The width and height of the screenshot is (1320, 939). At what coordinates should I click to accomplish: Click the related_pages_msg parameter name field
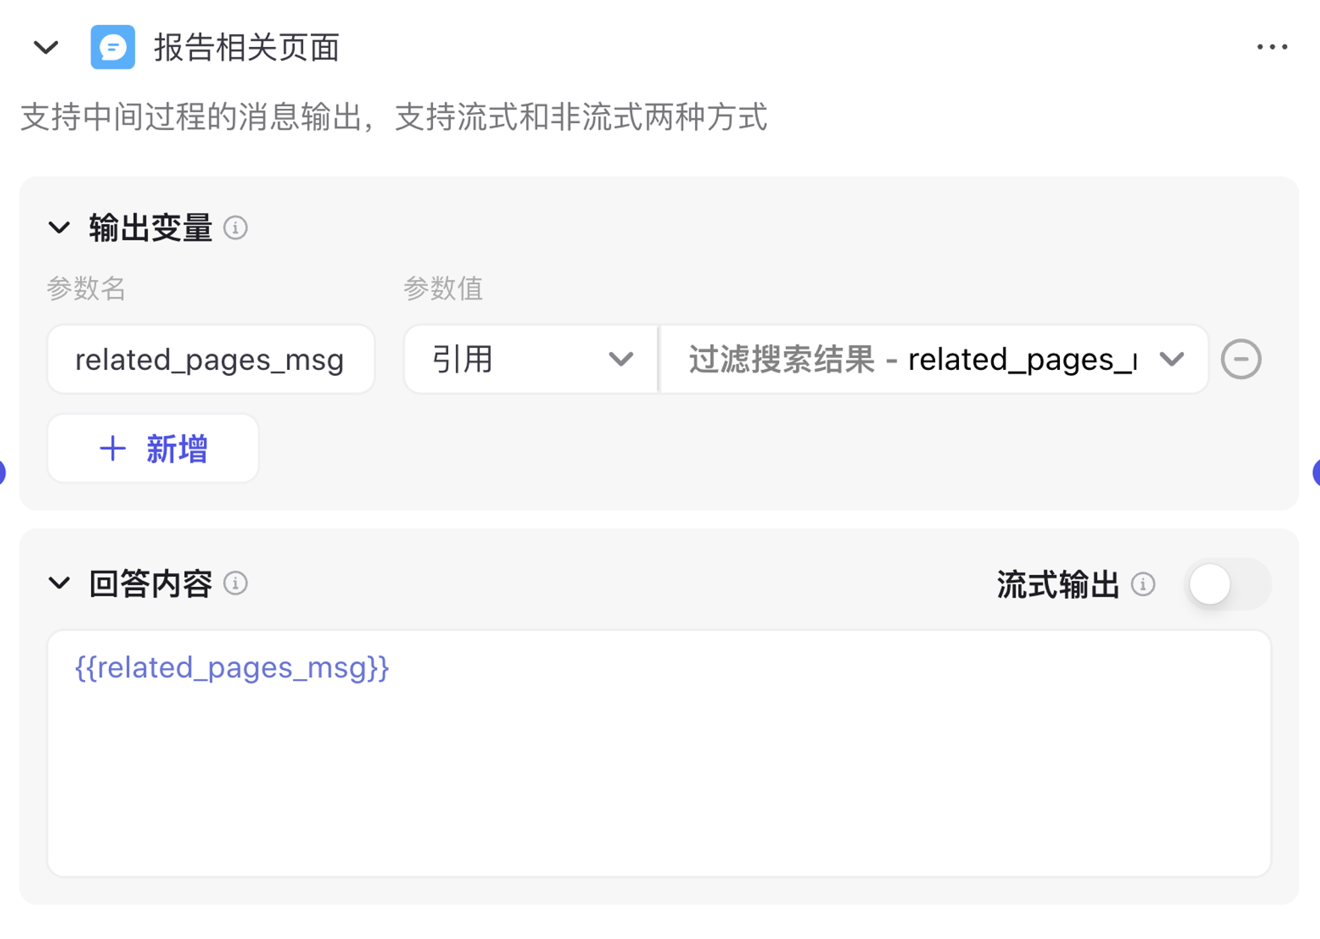coord(210,359)
